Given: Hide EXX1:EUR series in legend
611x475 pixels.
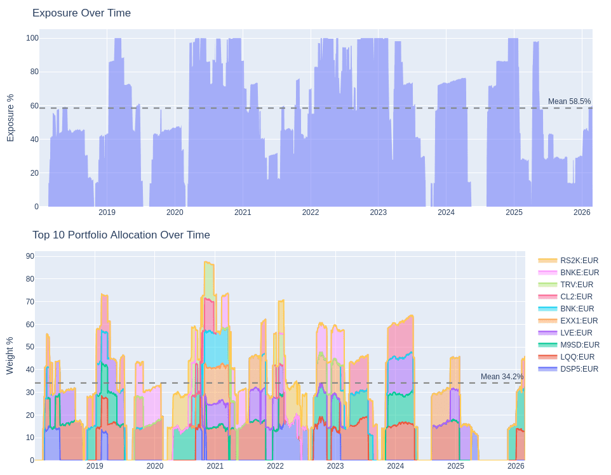Looking at the screenshot, I should click(x=568, y=320).
